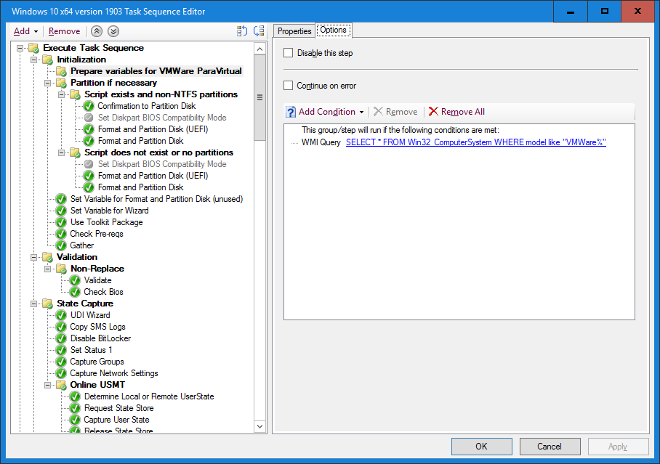Viewport: 660px width, 464px height.
Task: Confirm changes with the OK button
Action: tap(481, 447)
